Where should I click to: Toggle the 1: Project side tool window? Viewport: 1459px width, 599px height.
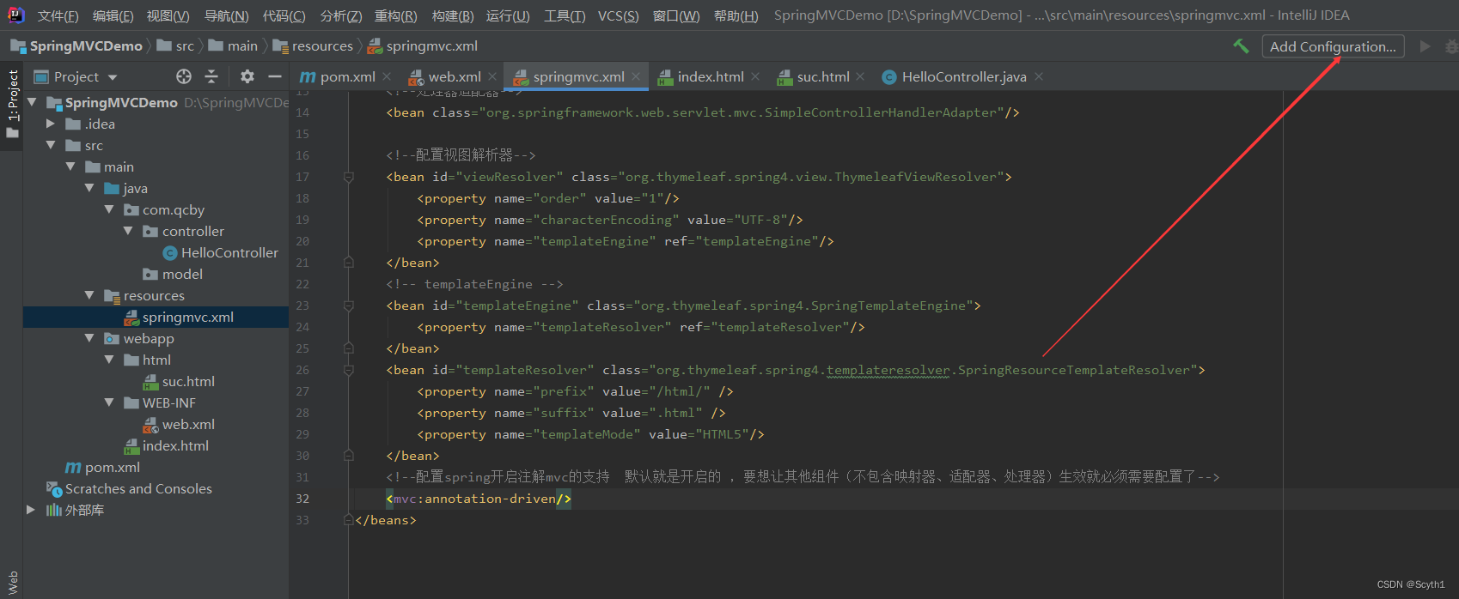pyautogui.click(x=12, y=104)
